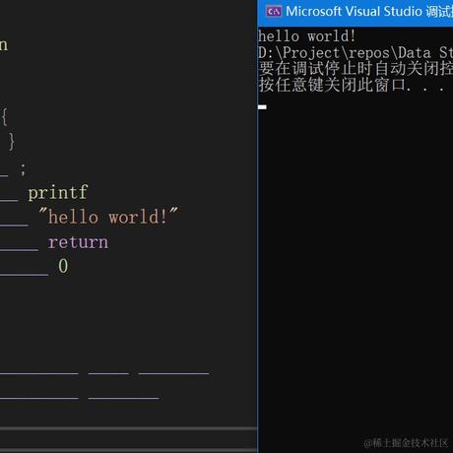453x453 pixels.
Task: Click the "hello world!" string in editor
Action: point(108,217)
